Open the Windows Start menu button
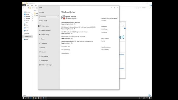Viewport: 178px width, 100px height. (x=23, y=98)
